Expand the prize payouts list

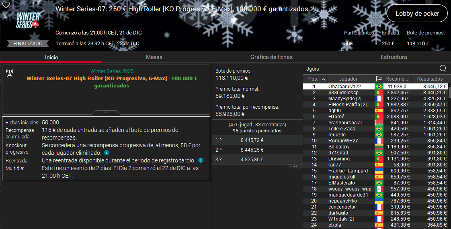coord(295,166)
